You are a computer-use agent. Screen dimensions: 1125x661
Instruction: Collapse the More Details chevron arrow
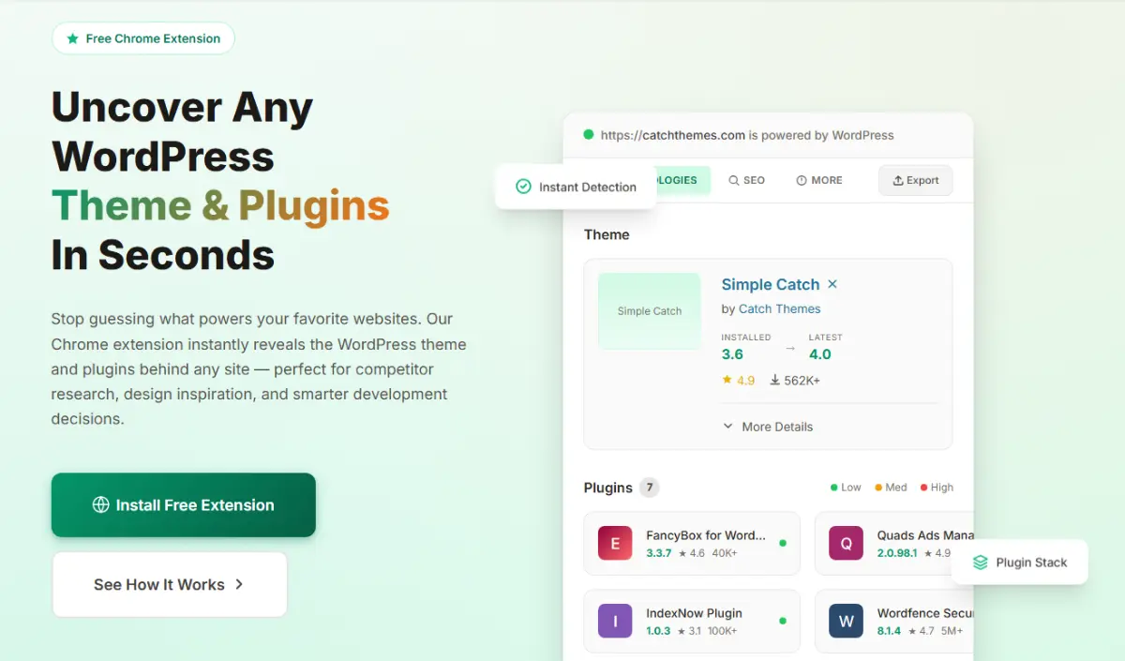(x=728, y=426)
